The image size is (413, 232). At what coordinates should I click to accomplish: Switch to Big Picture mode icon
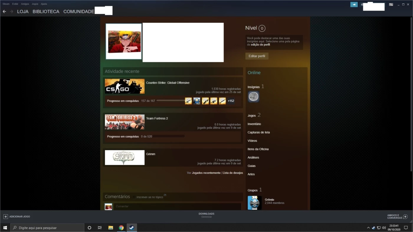(x=391, y=4)
